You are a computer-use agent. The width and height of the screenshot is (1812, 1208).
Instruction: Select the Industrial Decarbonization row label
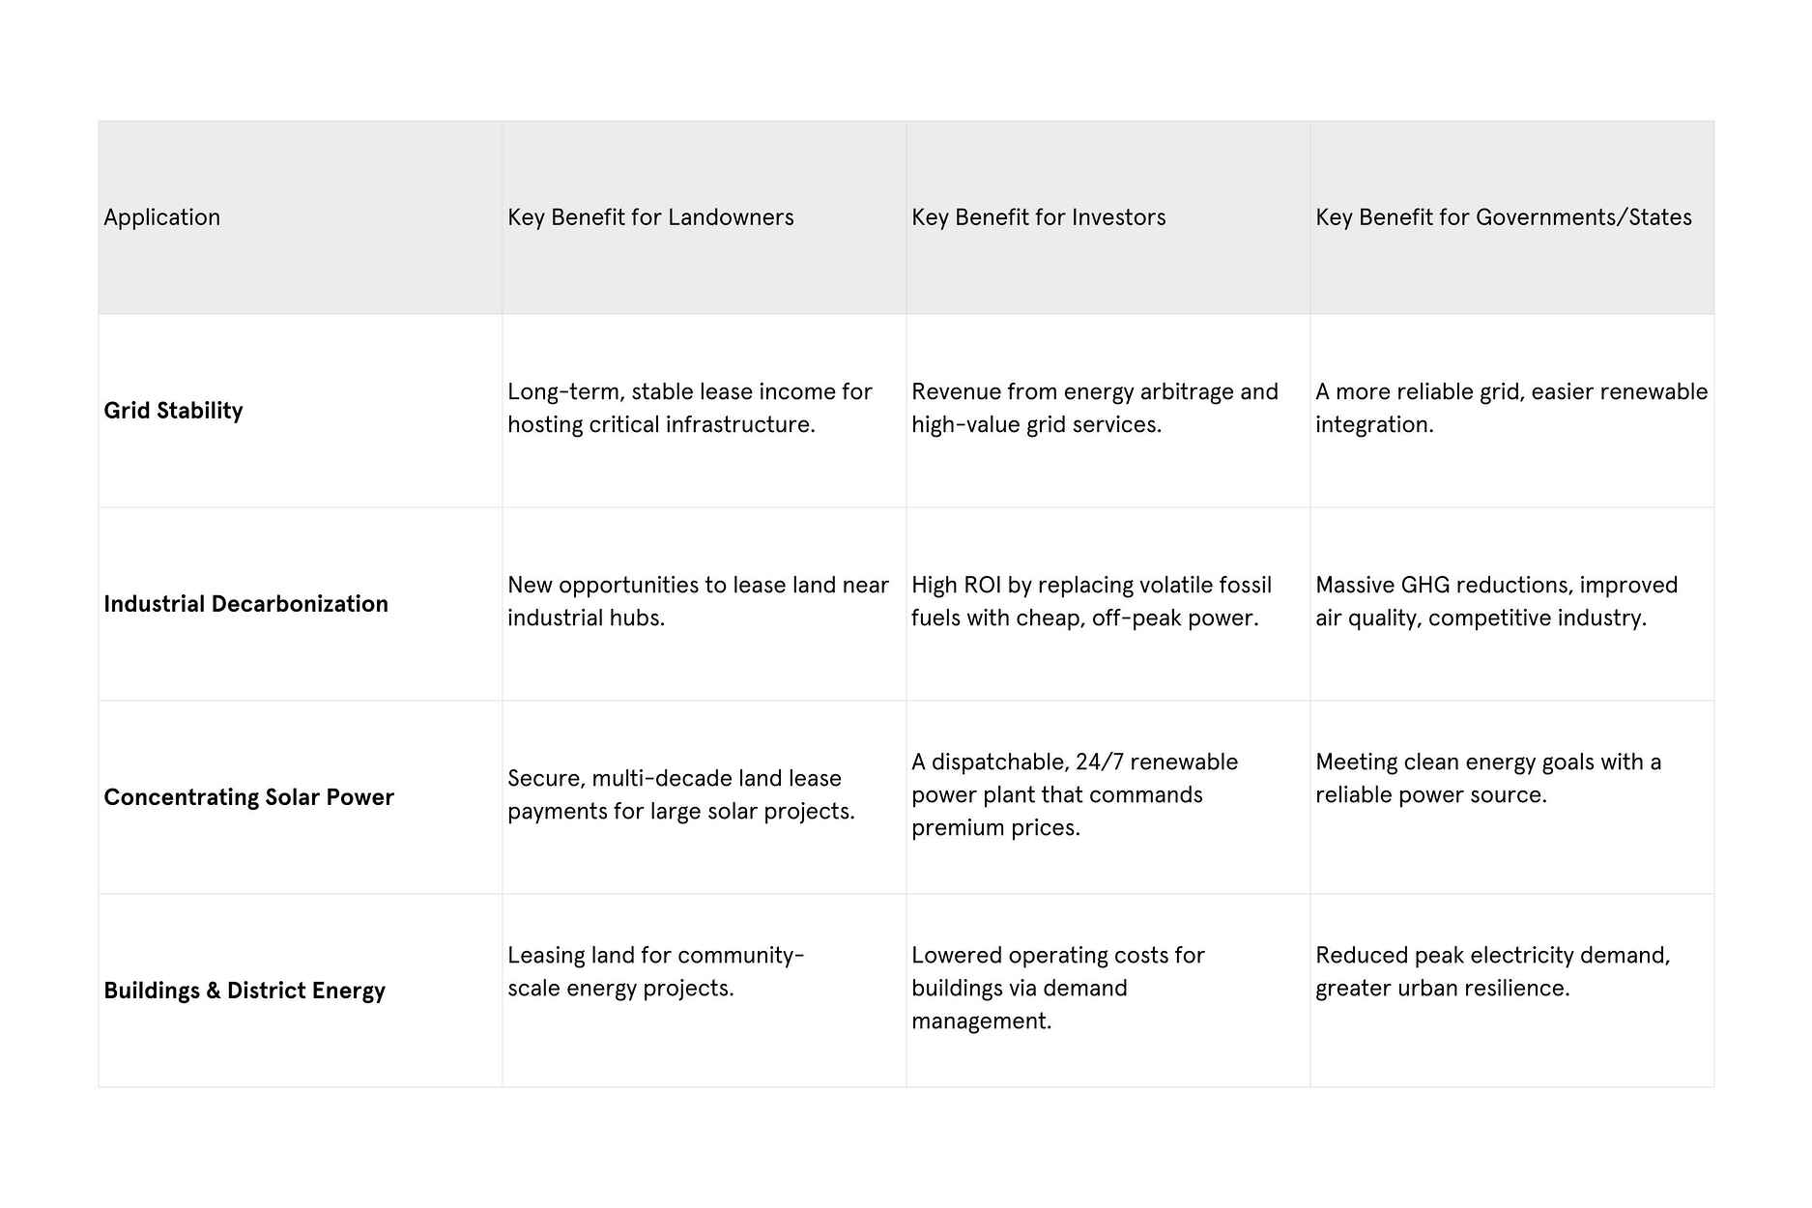tap(245, 604)
